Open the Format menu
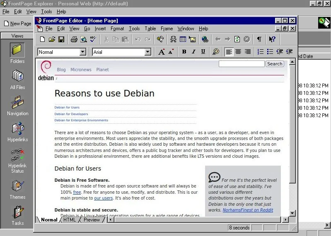Image resolution: width=331 pixels, height=236 pixels. [117, 29]
